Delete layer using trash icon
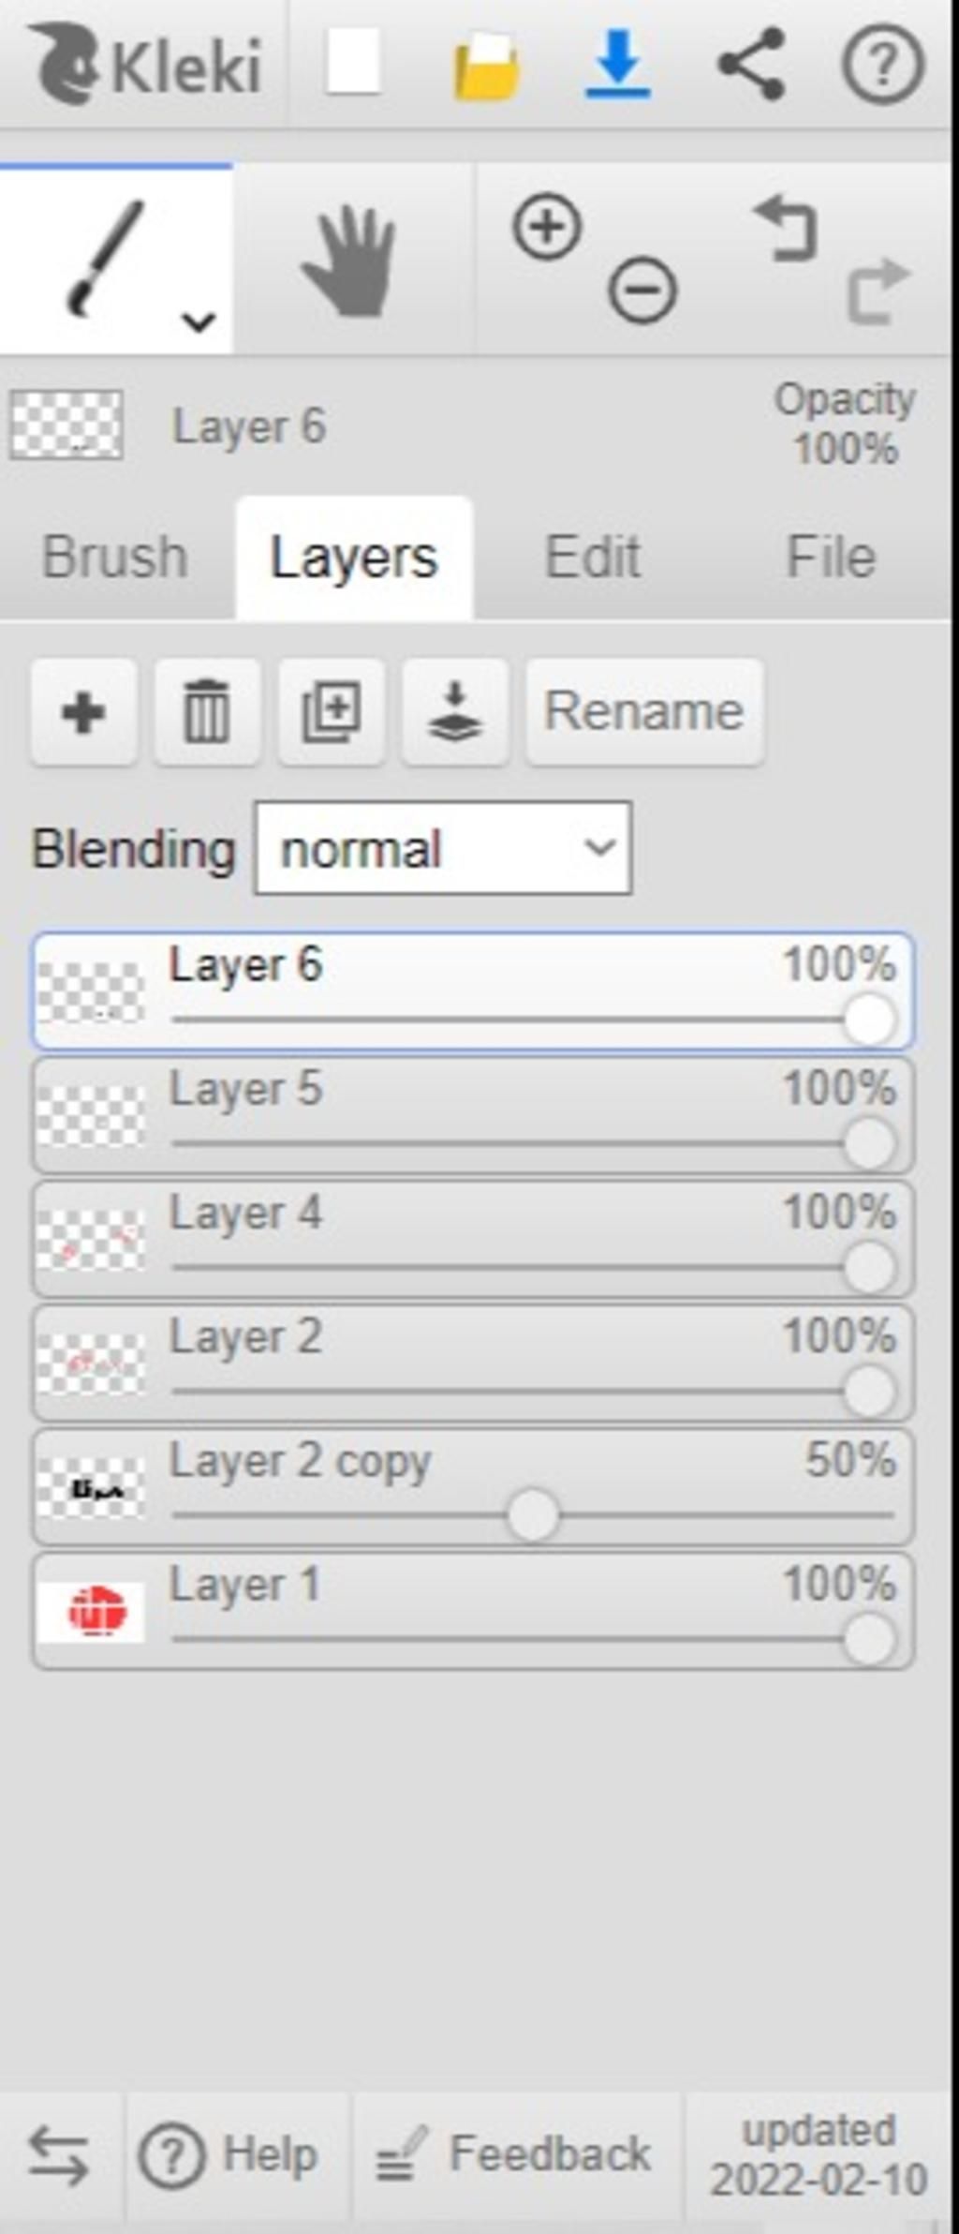Screen dimensions: 959x2234 (207, 712)
